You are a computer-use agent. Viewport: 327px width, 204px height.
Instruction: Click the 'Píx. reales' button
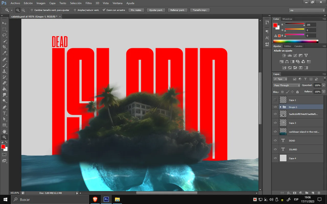(136, 10)
